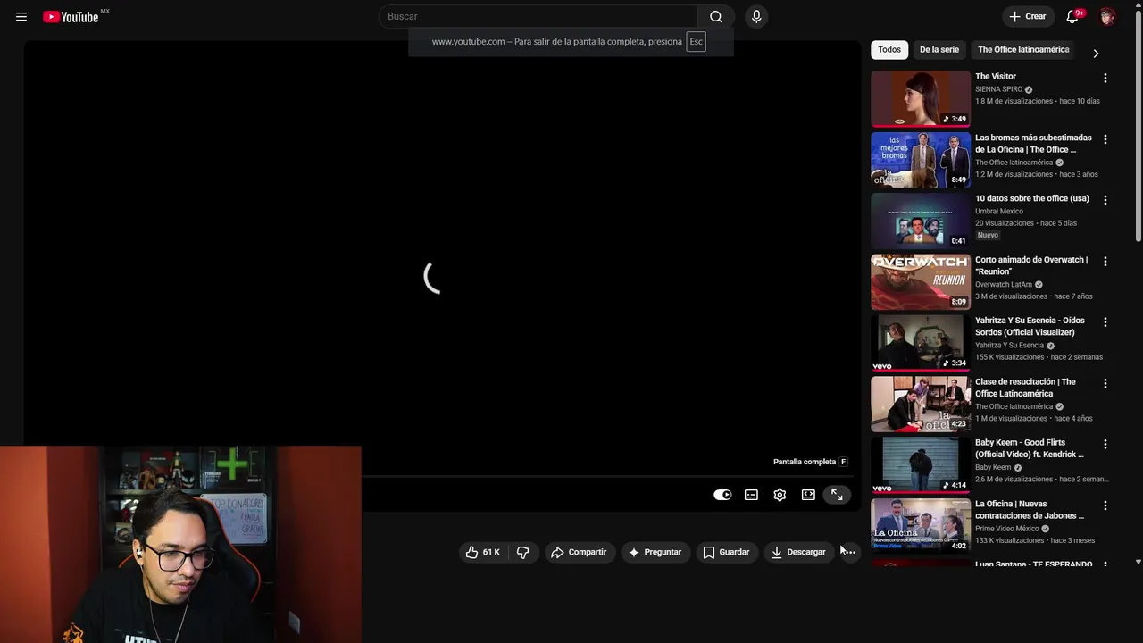The image size is (1143, 643).
Task: Show more filter chips with arrow
Action: [1096, 54]
